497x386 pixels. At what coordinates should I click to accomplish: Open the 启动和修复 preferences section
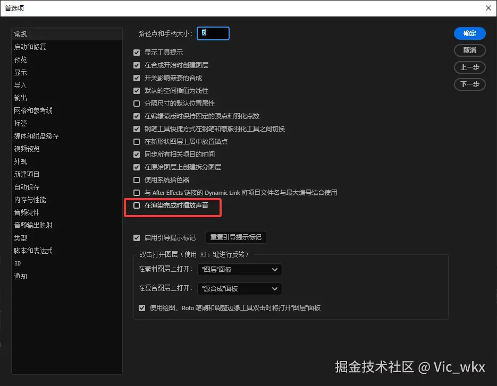coord(67,47)
